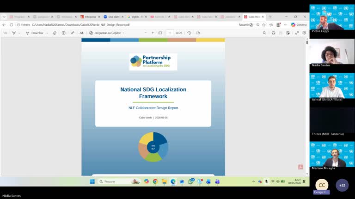Image resolution: width=355 pixels, height=199 pixels.
Task: Open the Copilot Conversa button
Action: tap(299, 25)
